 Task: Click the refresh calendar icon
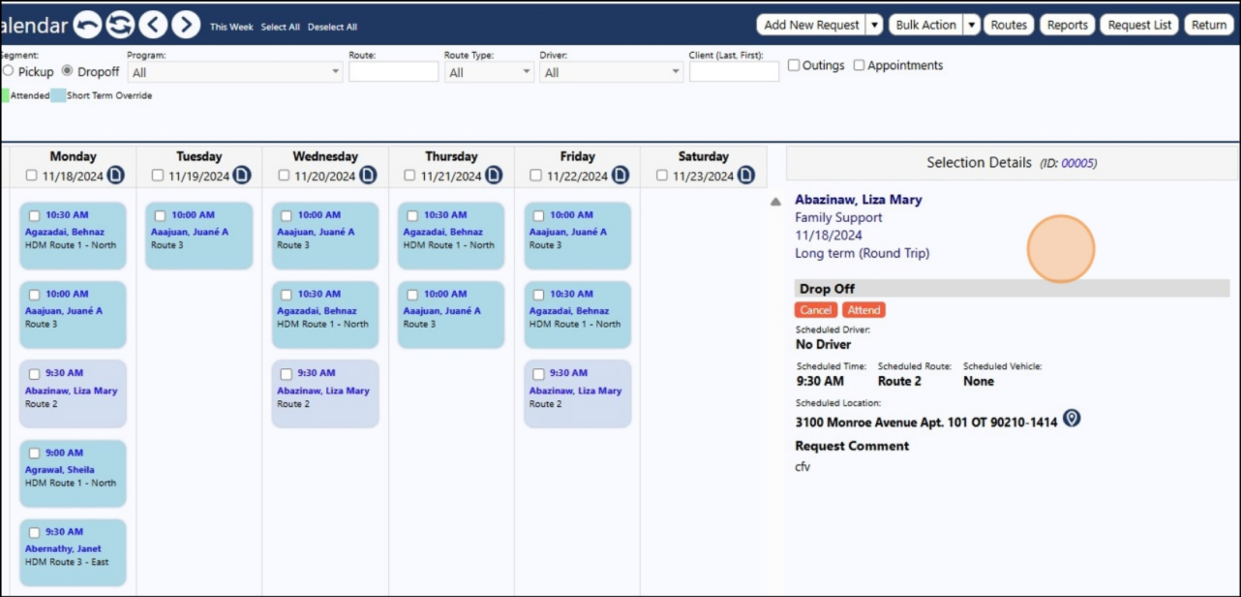[121, 25]
